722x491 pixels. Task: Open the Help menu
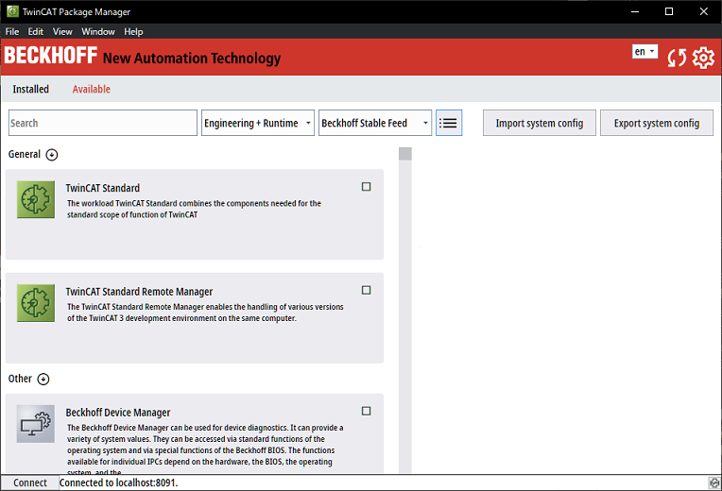tap(133, 32)
